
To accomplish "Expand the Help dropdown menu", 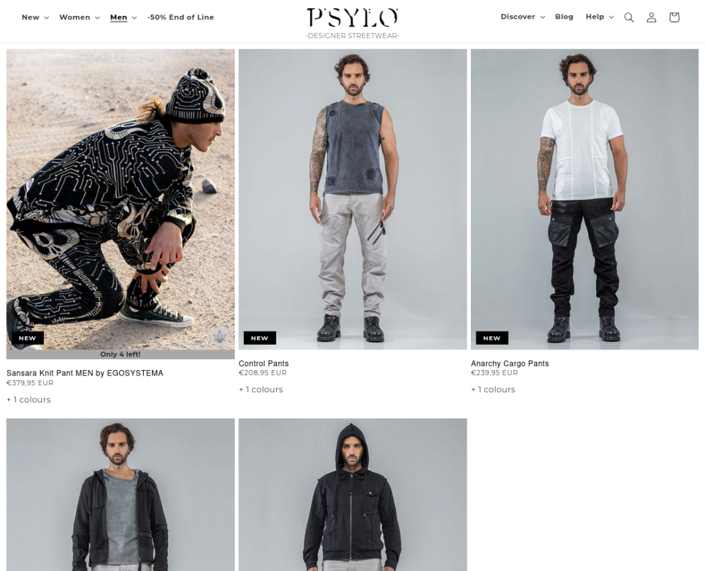I will [600, 17].
